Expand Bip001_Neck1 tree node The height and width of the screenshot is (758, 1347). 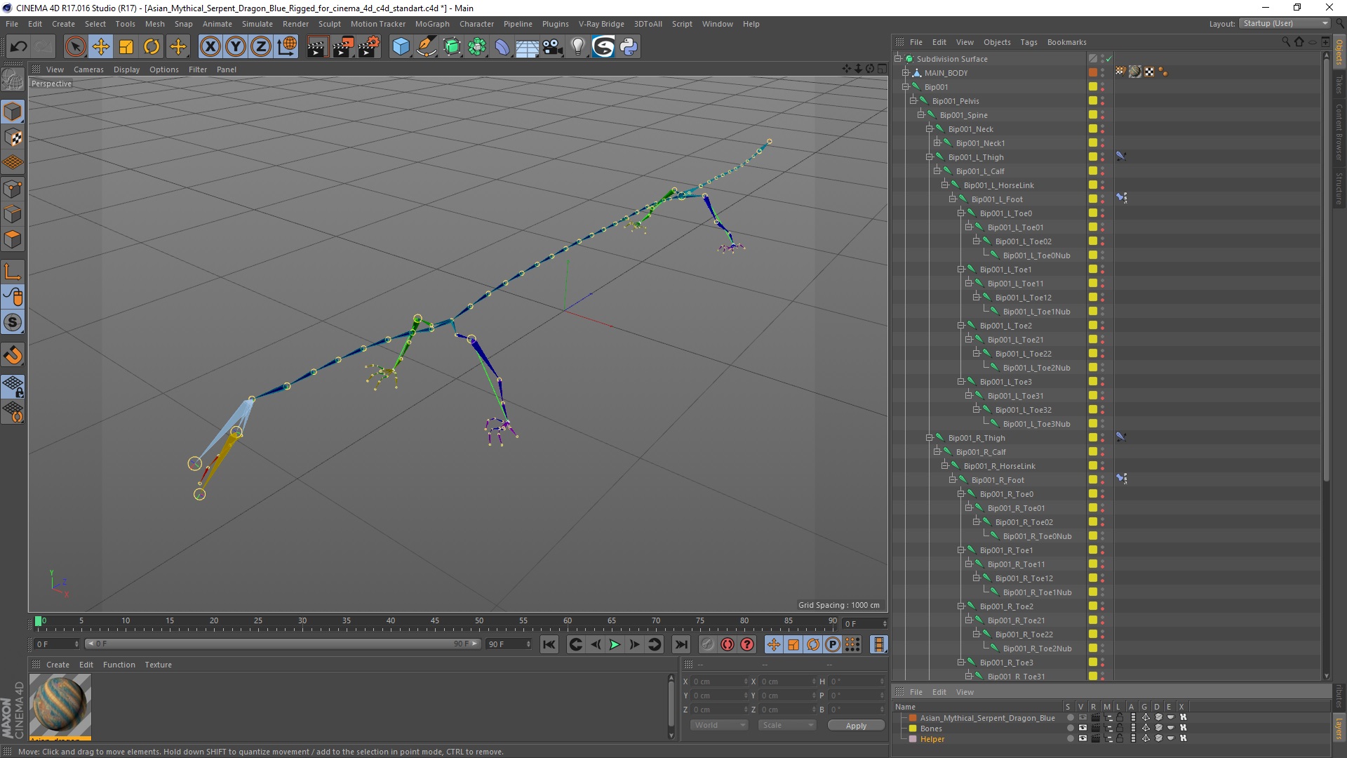937,143
